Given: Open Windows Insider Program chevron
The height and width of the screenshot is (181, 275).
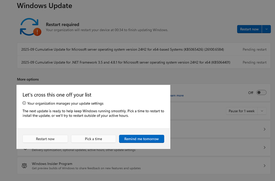Looking at the screenshot, I should coord(265,166).
